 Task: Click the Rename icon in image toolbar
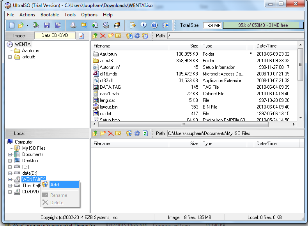pyautogui.click(x=119, y=36)
